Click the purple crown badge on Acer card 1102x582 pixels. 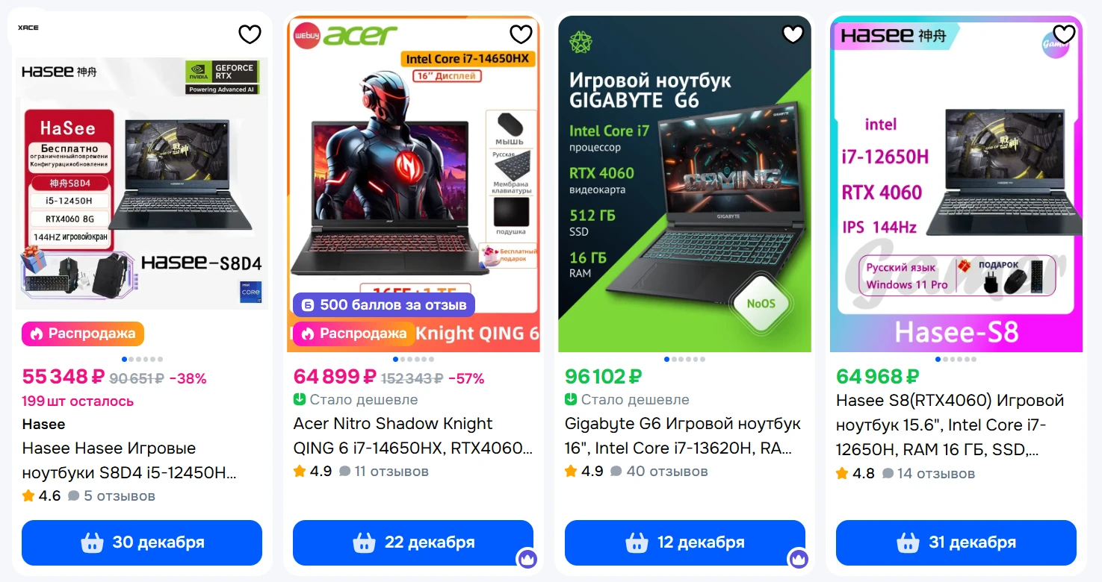pos(527,558)
